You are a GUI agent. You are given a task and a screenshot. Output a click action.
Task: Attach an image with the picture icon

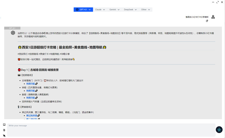click(4, 125)
